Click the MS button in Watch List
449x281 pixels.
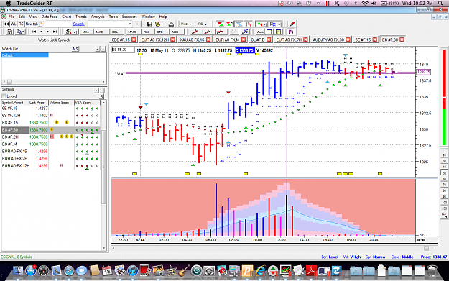coord(75,49)
